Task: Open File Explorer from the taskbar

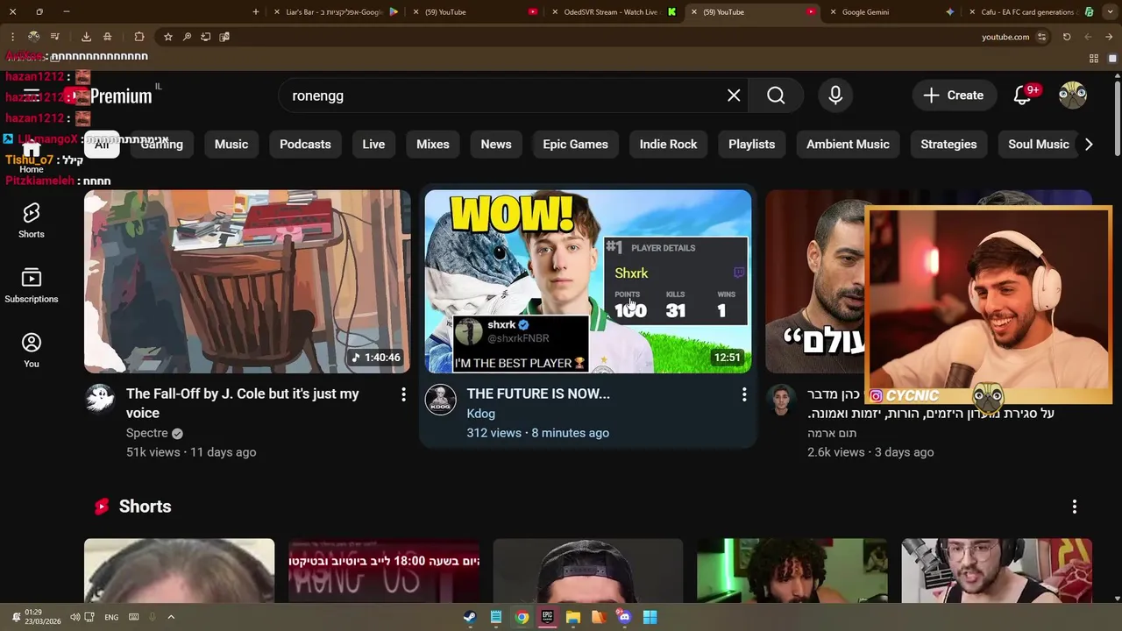Action: click(573, 617)
